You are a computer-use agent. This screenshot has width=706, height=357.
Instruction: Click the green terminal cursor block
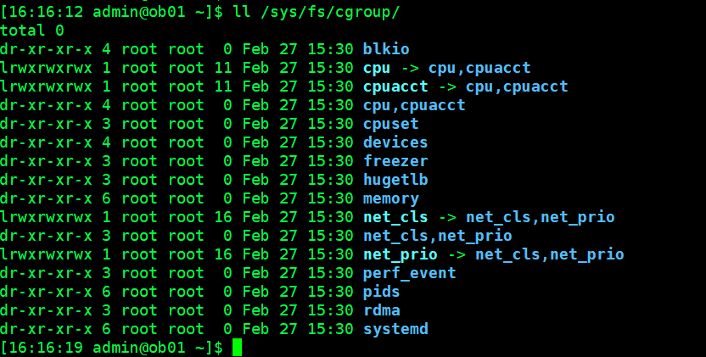[x=238, y=348]
